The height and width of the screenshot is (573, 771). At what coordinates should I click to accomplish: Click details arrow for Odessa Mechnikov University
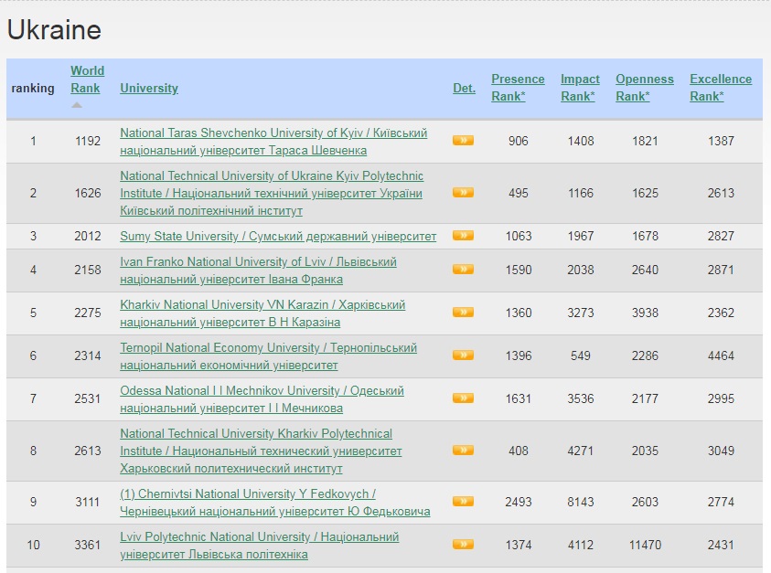pos(463,398)
